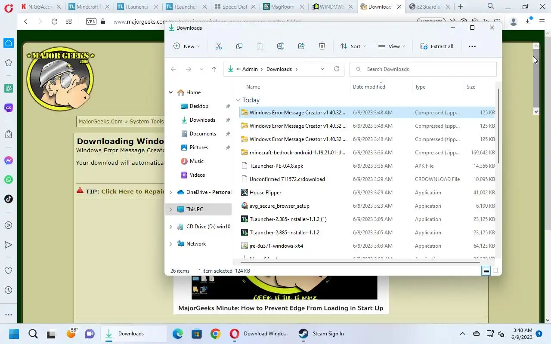The image size is (551, 344).
Task: Click the Cut scissors icon in Explorer toolbar
Action: click(x=219, y=46)
